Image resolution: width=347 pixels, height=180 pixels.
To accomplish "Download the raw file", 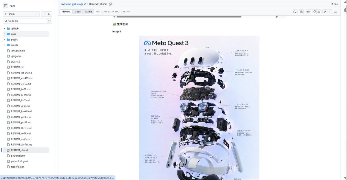I will click(319, 12).
